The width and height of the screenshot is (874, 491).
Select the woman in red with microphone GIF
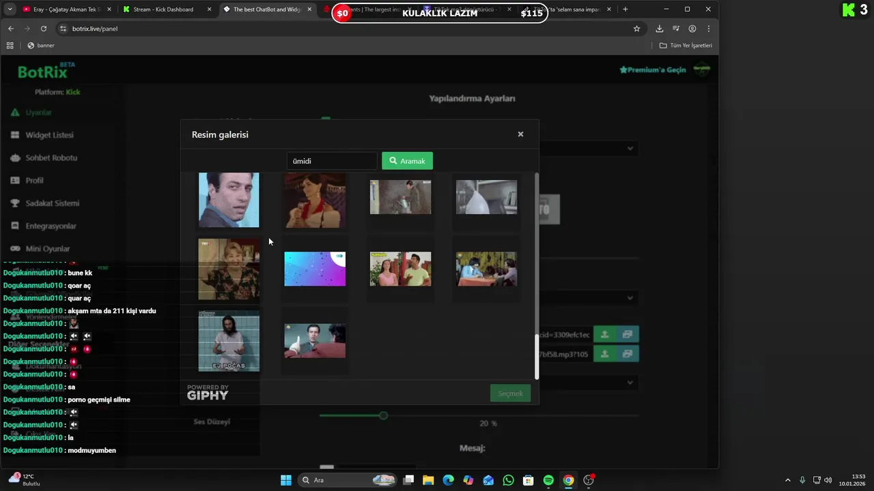click(x=315, y=200)
